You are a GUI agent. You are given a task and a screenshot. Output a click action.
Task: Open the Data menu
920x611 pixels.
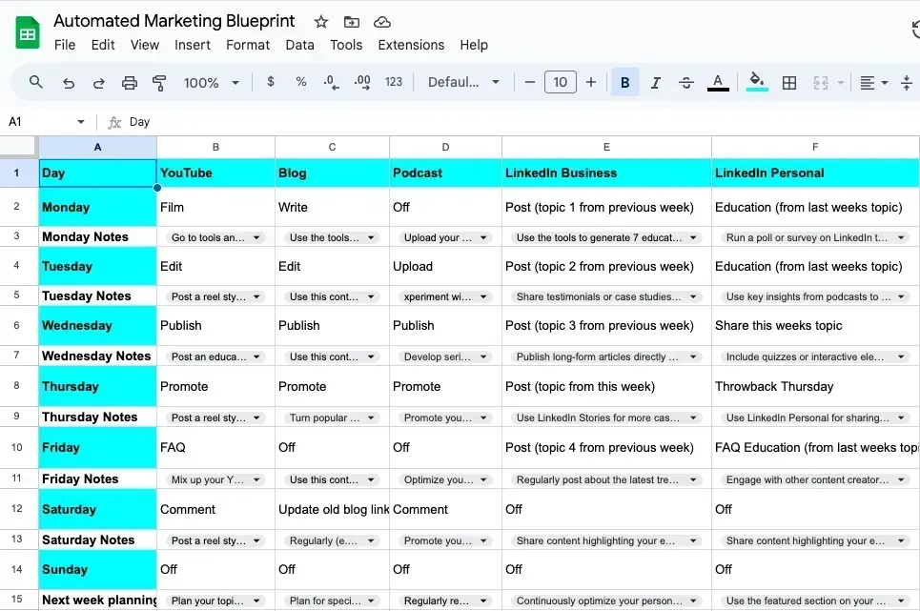[299, 45]
